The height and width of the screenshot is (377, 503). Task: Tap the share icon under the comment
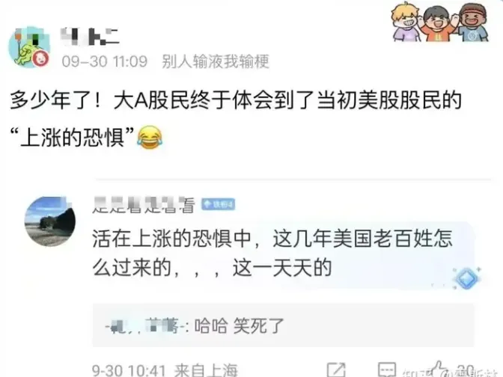pyautogui.click(x=336, y=370)
